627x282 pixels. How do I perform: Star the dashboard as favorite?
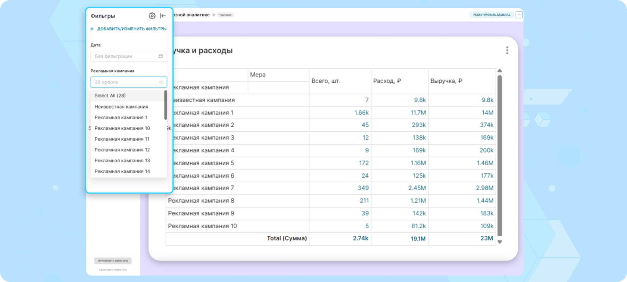214,15
